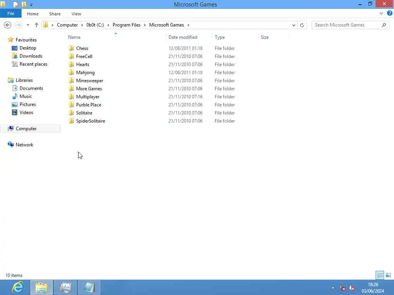This screenshot has height=295, width=394.
Task: Click the muted volume tray icon
Action: click(x=352, y=288)
